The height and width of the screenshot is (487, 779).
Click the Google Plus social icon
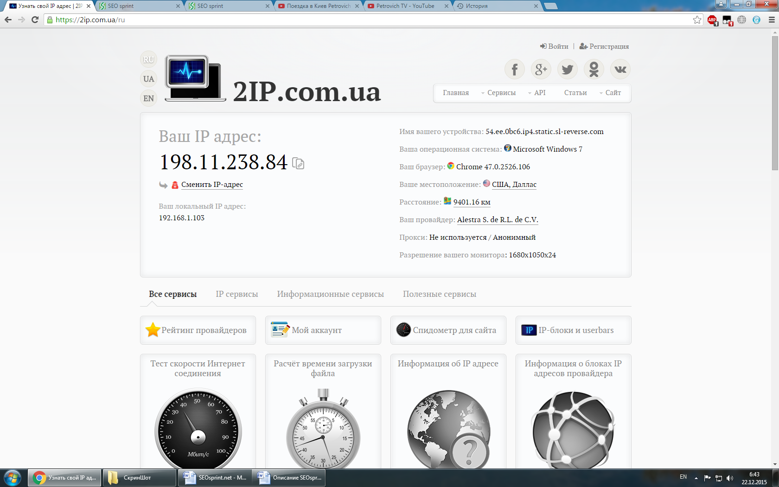[x=541, y=70]
